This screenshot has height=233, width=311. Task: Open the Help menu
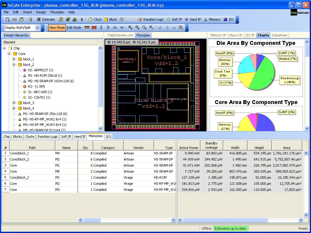click(72, 12)
